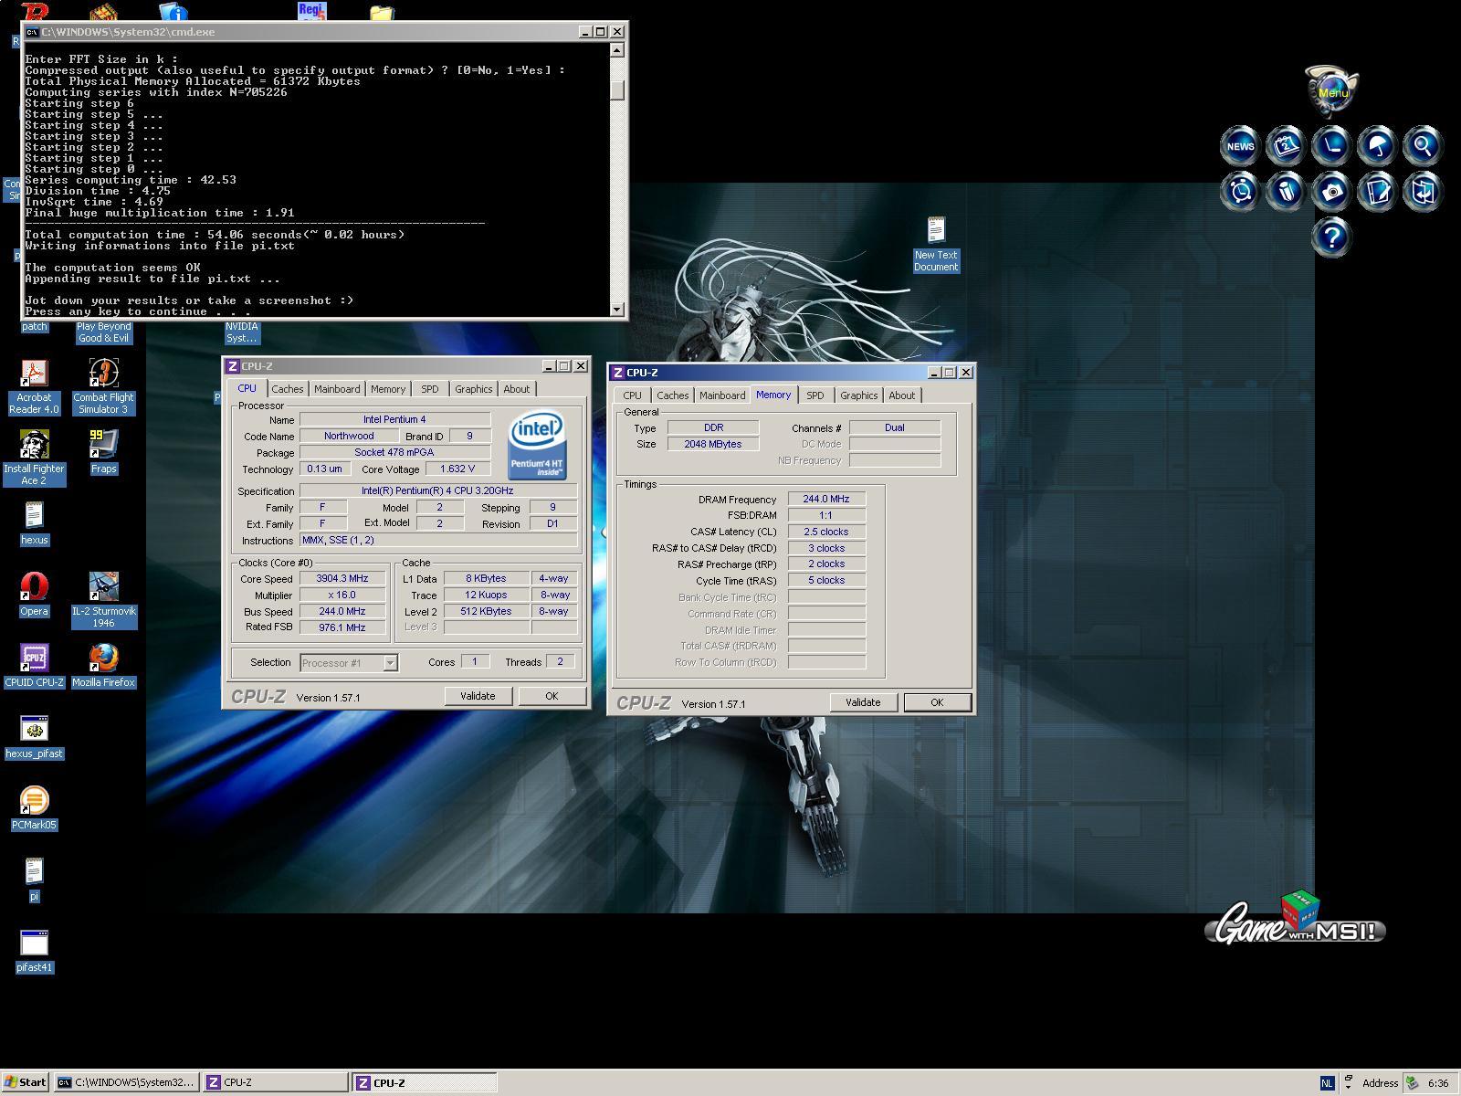Click the Address toolbar label in taskbar
The height and width of the screenshot is (1096, 1461).
pyautogui.click(x=1380, y=1083)
